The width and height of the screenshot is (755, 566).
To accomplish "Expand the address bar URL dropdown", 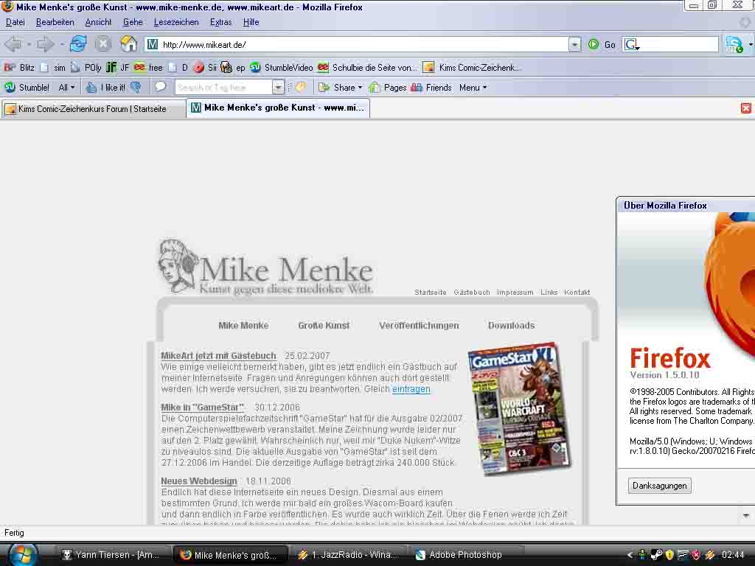I will [574, 45].
